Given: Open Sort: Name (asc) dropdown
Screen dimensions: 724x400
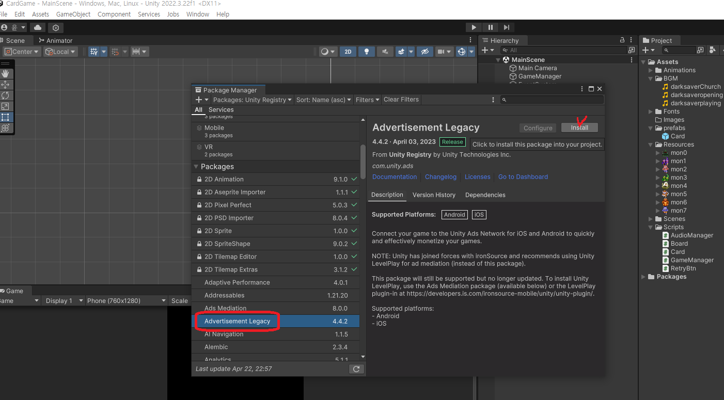Looking at the screenshot, I should (324, 100).
